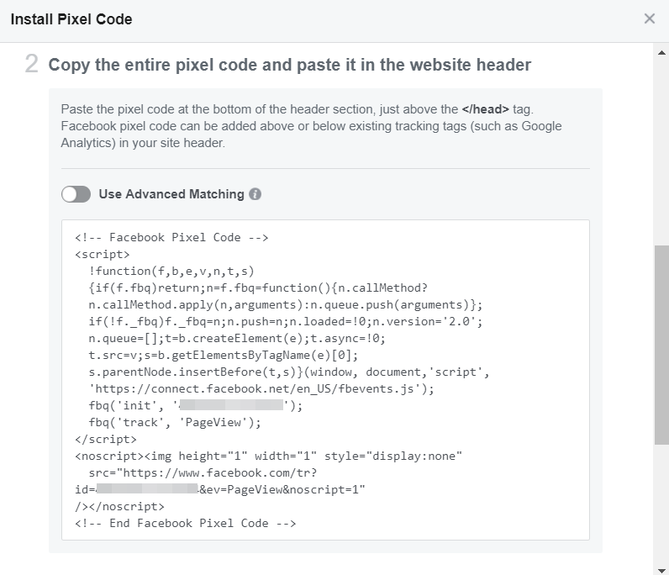Close the Install Pixel Code dialog

(650, 18)
